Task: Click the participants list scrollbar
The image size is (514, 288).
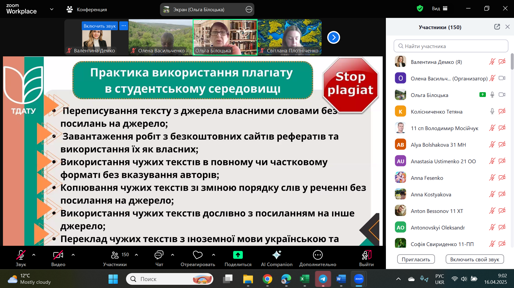Action: coord(512,61)
